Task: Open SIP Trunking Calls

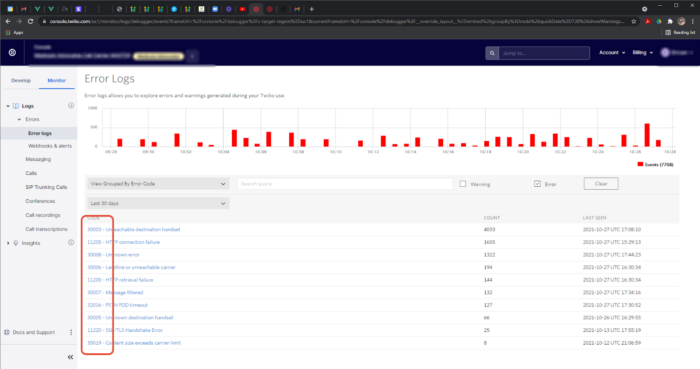Action: (x=46, y=187)
